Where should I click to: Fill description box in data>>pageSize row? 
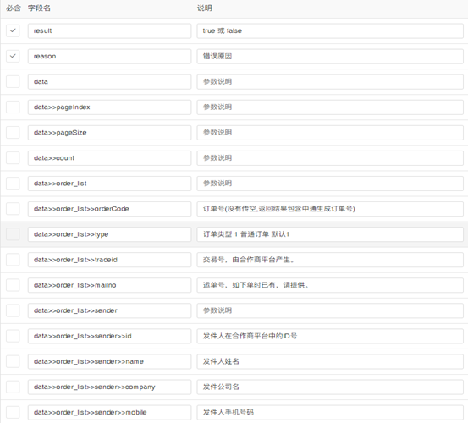330,133
